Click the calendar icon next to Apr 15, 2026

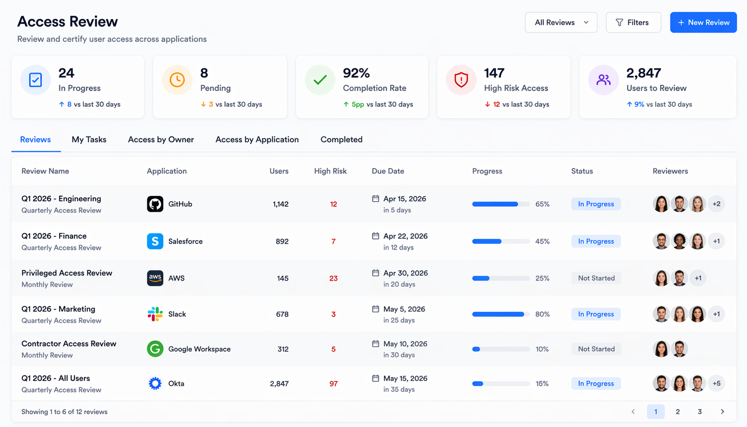[376, 199]
